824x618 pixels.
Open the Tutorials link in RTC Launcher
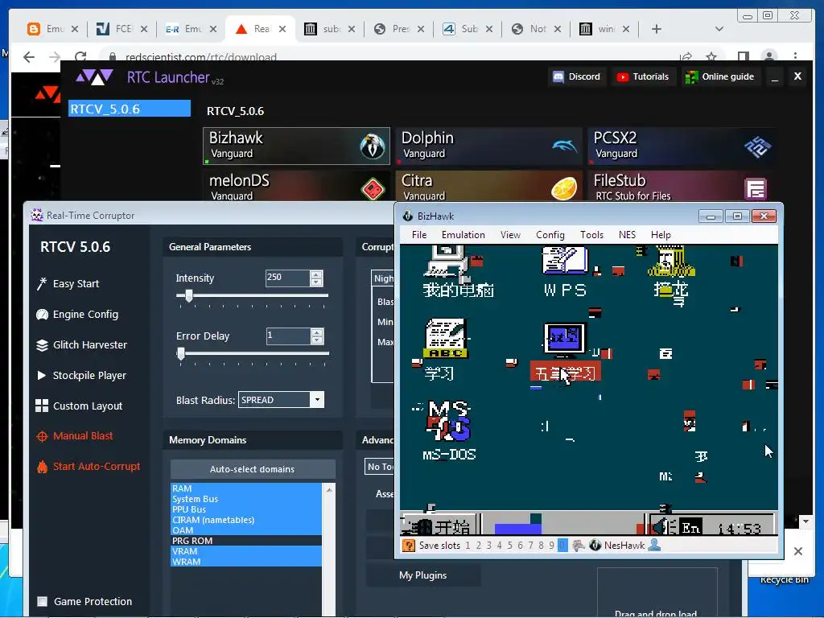pos(643,76)
